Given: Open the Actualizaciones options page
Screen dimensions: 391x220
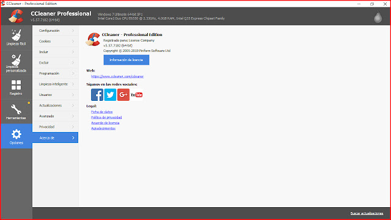Looking at the screenshot, I should coord(56,106).
